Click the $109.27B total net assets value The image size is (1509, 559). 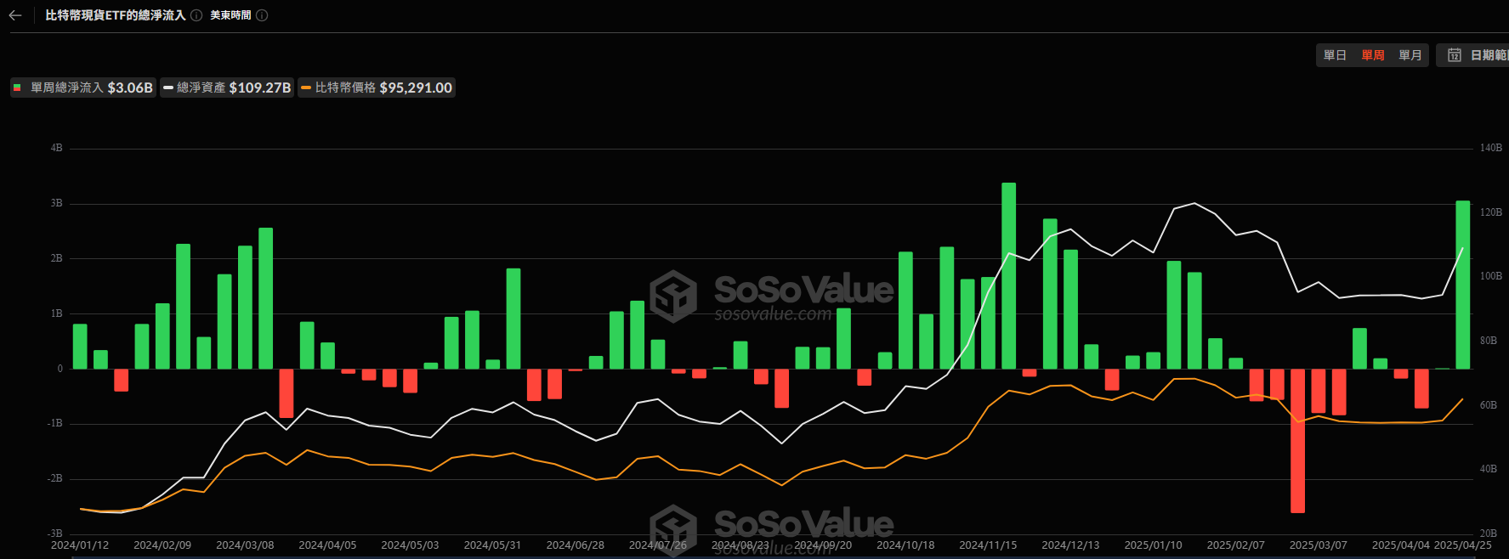(260, 88)
